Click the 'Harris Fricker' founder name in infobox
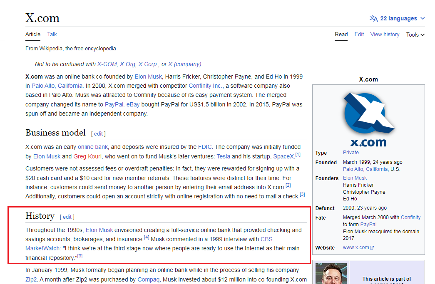435x284 pixels. coord(358,185)
